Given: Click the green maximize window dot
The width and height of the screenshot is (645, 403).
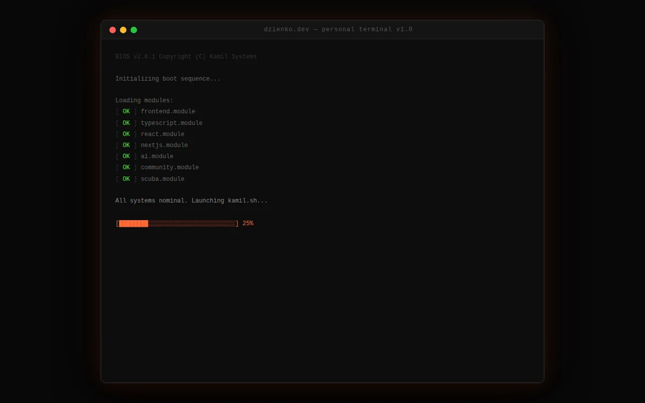Looking at the screenshot, I should pos(134,30).
